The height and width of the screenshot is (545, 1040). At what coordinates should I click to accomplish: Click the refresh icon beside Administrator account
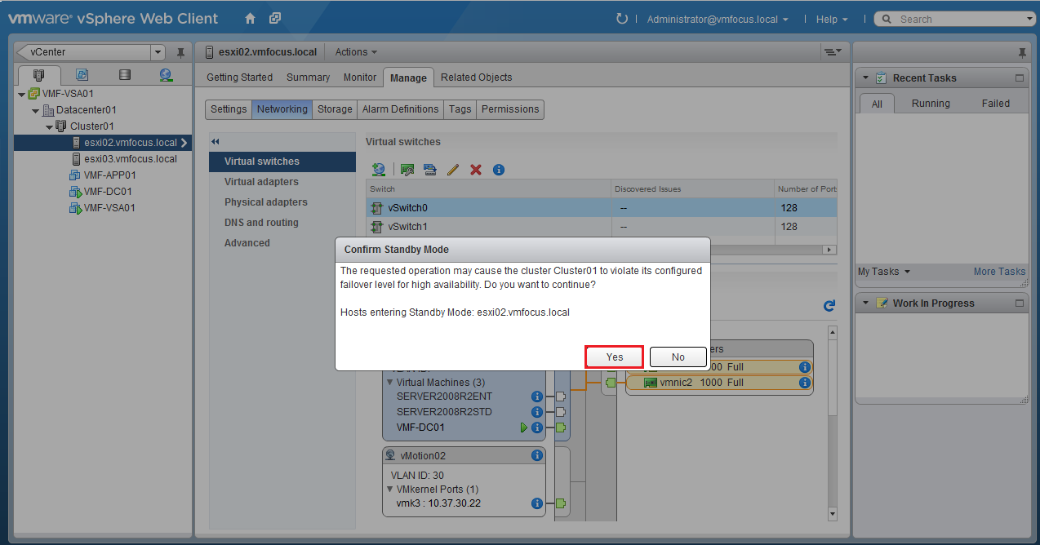pyautogui.click(x=622, y=19)
